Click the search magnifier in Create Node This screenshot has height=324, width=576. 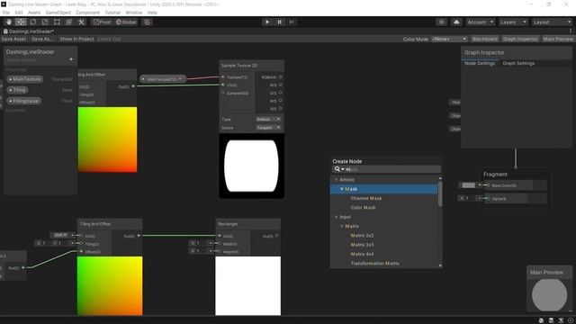click(337, 169)
